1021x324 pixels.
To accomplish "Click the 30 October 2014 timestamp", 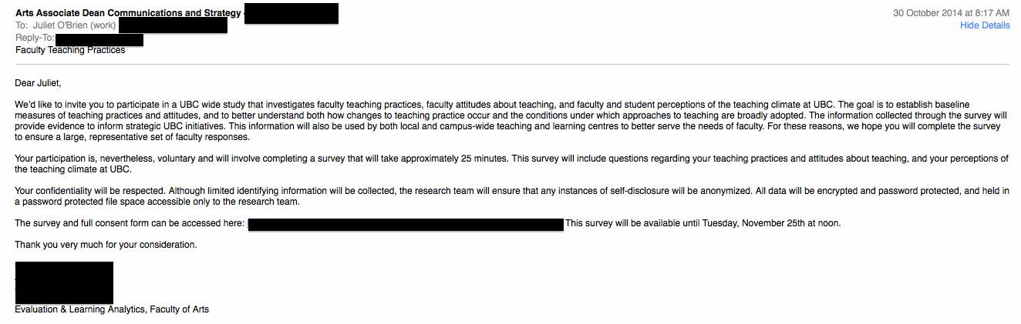I will point(951,13).
